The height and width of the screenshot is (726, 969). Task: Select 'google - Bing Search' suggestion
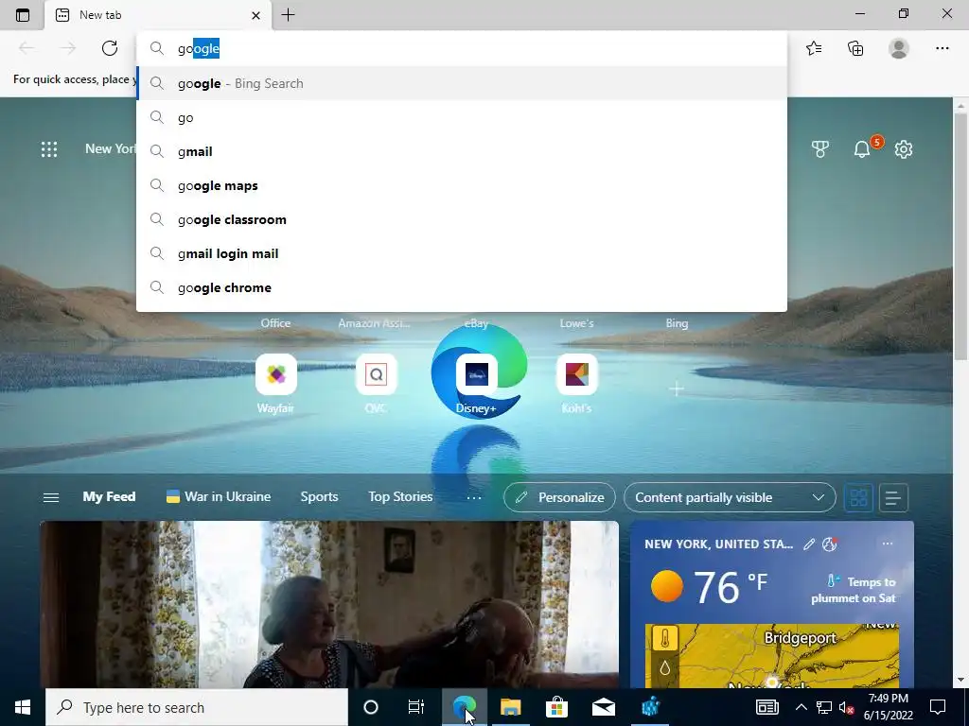point(462,83)
